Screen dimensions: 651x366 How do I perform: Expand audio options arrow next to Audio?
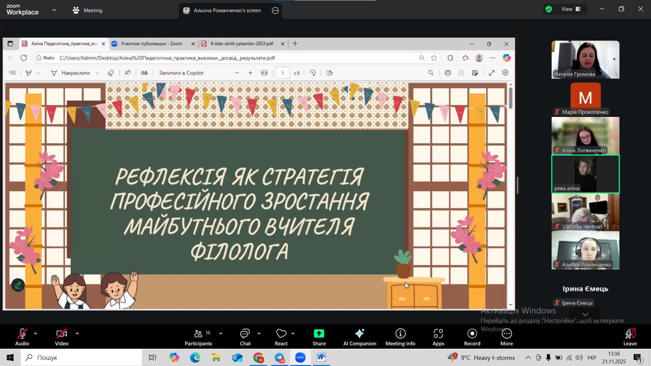pyautogui.click(x=35, y=333)
